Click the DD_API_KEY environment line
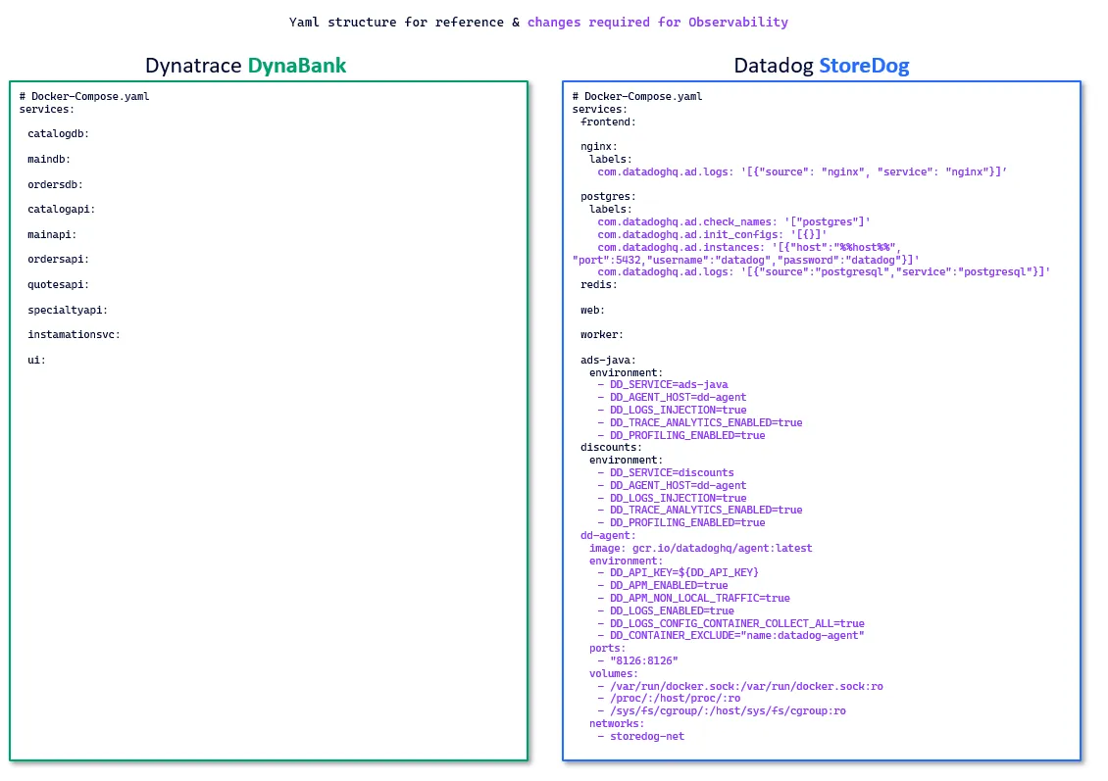The height and width of the screenshot is (781, 1108). click(x=683, y=572)
